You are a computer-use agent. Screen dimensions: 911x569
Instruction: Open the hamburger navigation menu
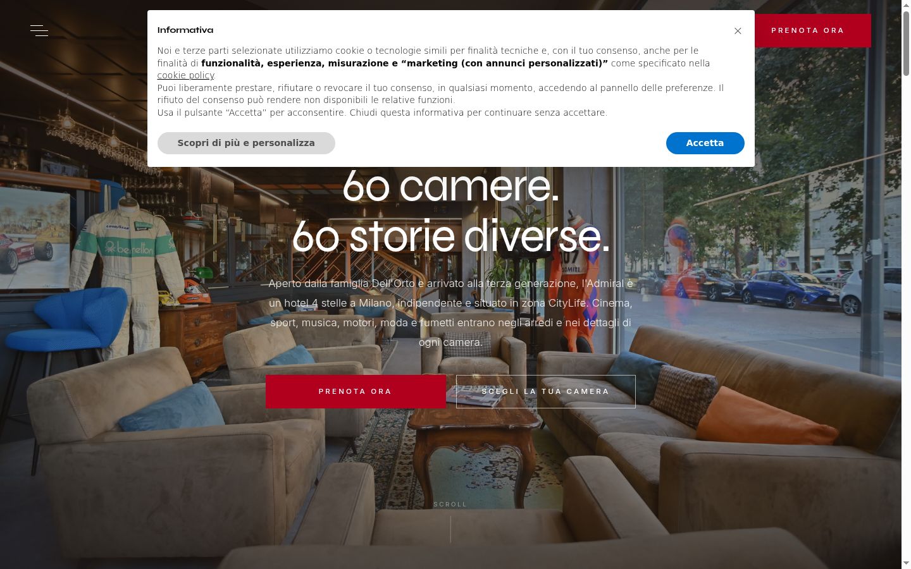click(39, 30)
